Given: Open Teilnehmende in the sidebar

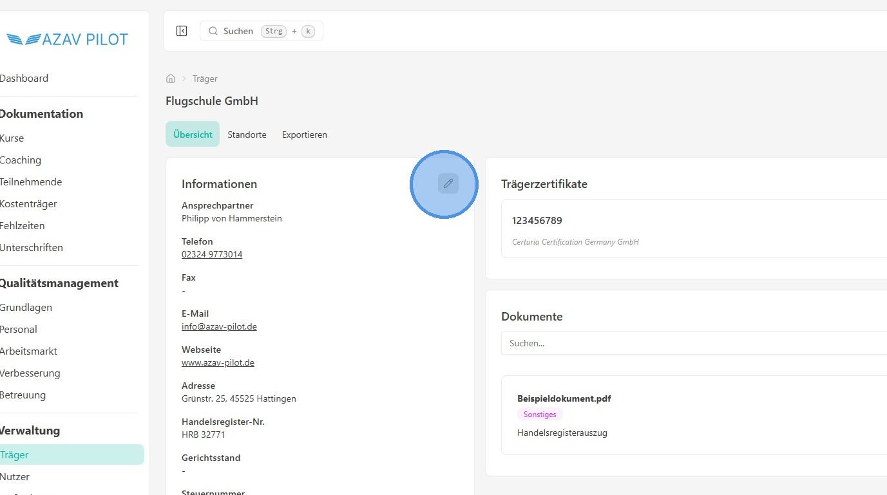Looking at the screenshot, I should [31, 182].
